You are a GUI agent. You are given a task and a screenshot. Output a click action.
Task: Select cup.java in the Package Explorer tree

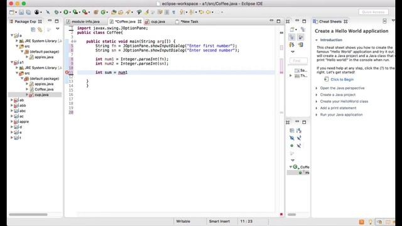pyautogui.click(x=41, y=95)
